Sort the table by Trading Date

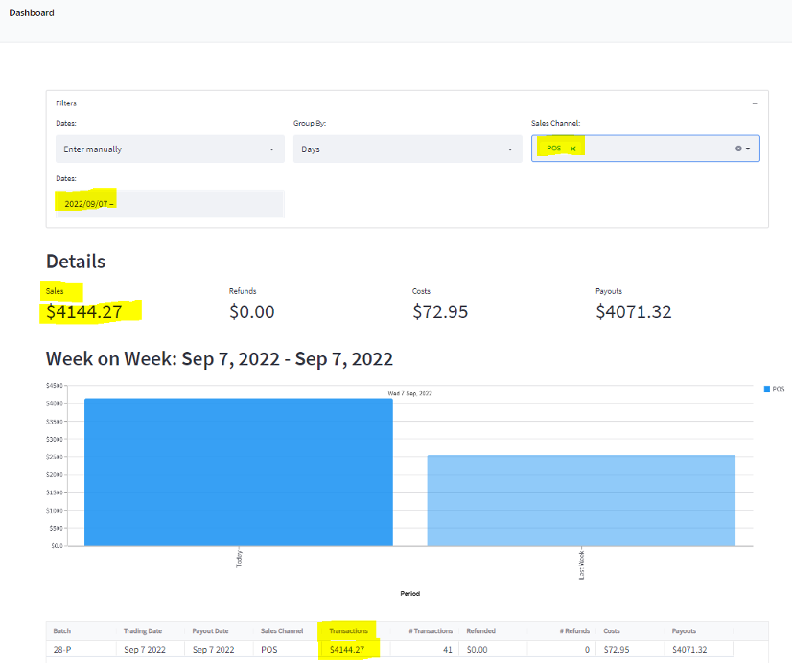(143, 630)
